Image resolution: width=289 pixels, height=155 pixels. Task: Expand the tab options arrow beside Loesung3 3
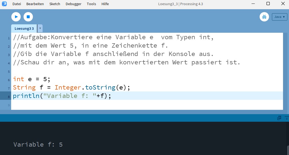(40, 28)
